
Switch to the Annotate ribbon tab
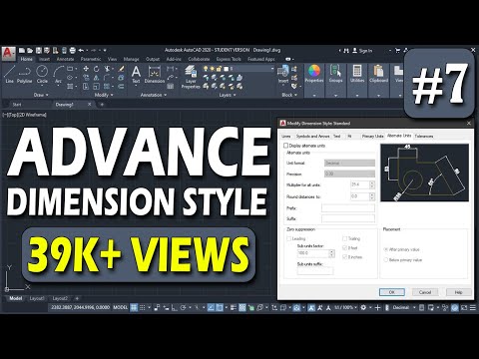pyautogui.click(x=65, y=59)
